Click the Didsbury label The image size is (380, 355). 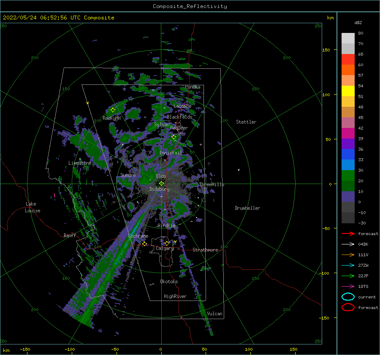click(159, 189)
